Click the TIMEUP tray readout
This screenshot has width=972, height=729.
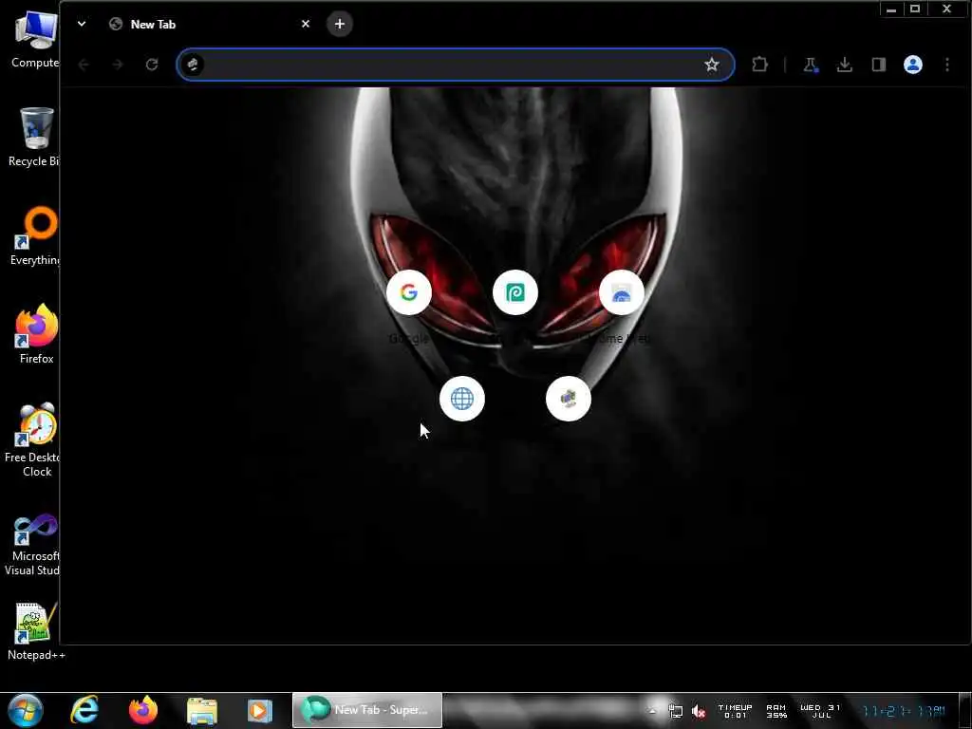pyautogui.click(x=736, y=711)
